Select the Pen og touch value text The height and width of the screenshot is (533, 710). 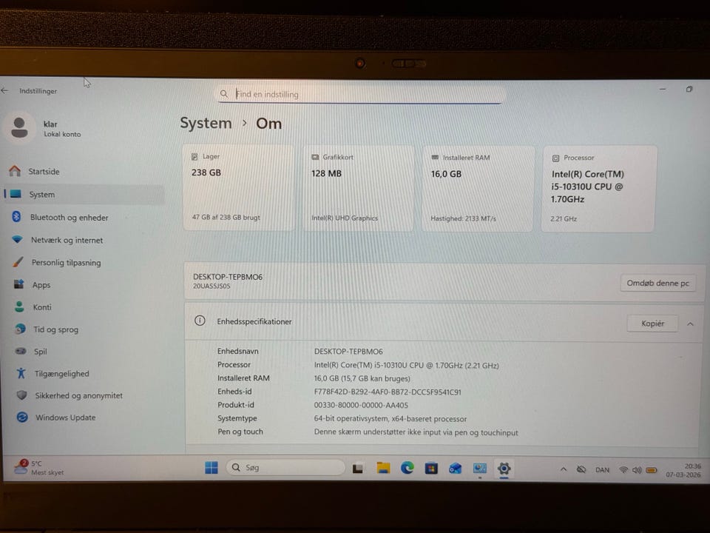coord(416,432)
